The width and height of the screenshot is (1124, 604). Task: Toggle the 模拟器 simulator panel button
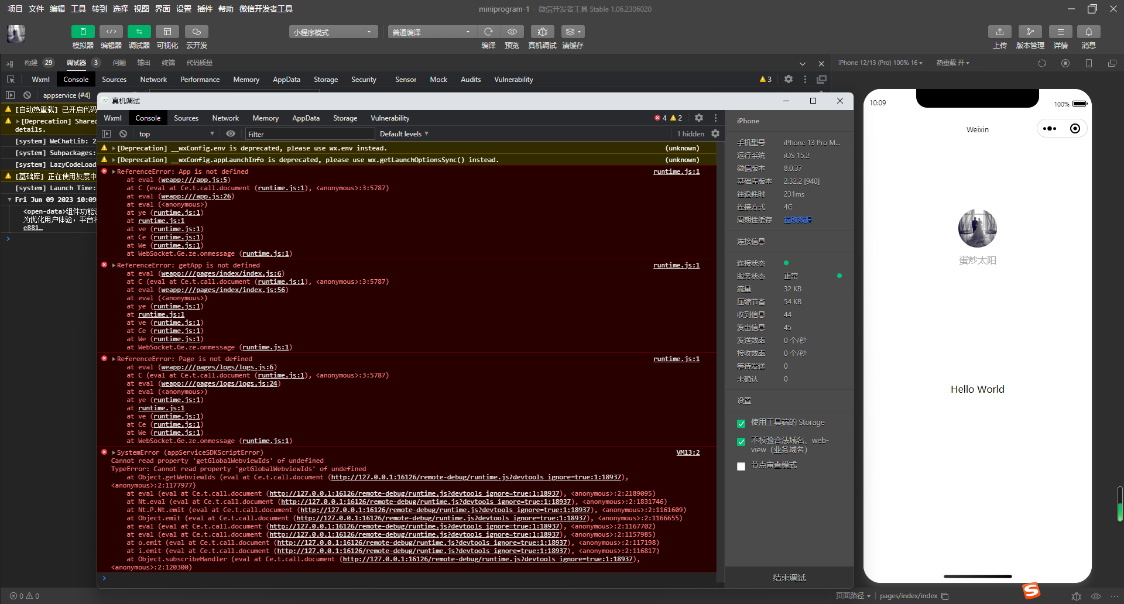[x=83, y=32]
